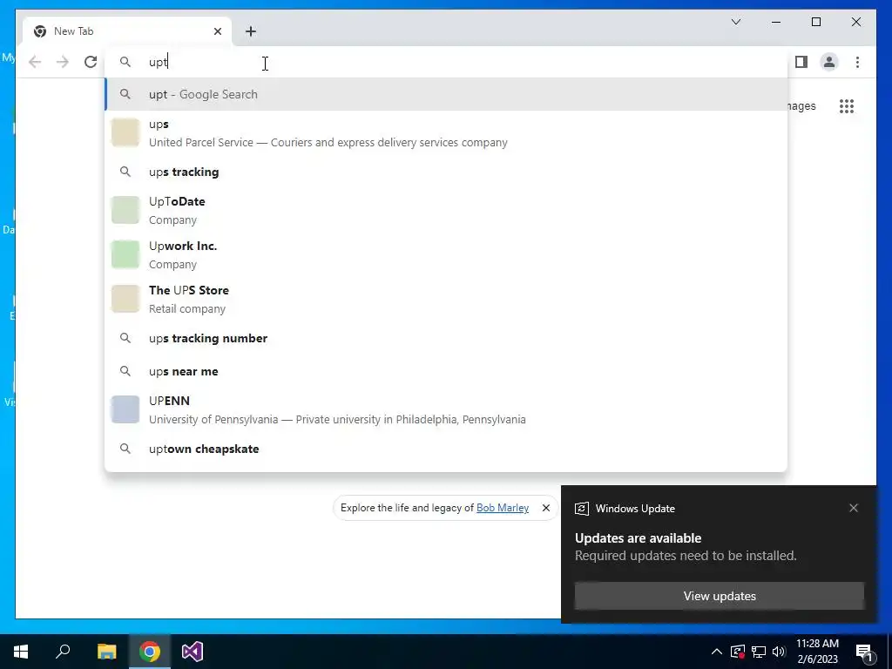This screenshot has width=892, height=669.
Task: Click the volume speaker tray icon
Action: pyautogui.click(x=779, y=652)
